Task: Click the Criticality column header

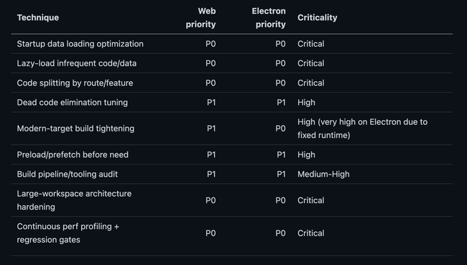Action: (x=317, y=17)
